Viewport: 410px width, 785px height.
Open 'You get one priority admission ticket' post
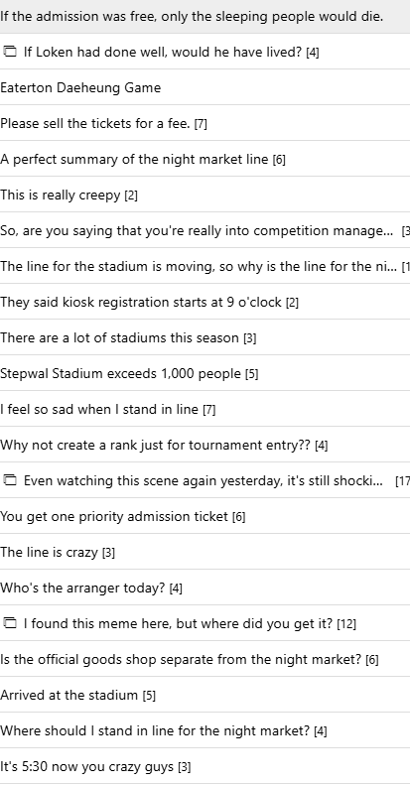pos(114,517)
